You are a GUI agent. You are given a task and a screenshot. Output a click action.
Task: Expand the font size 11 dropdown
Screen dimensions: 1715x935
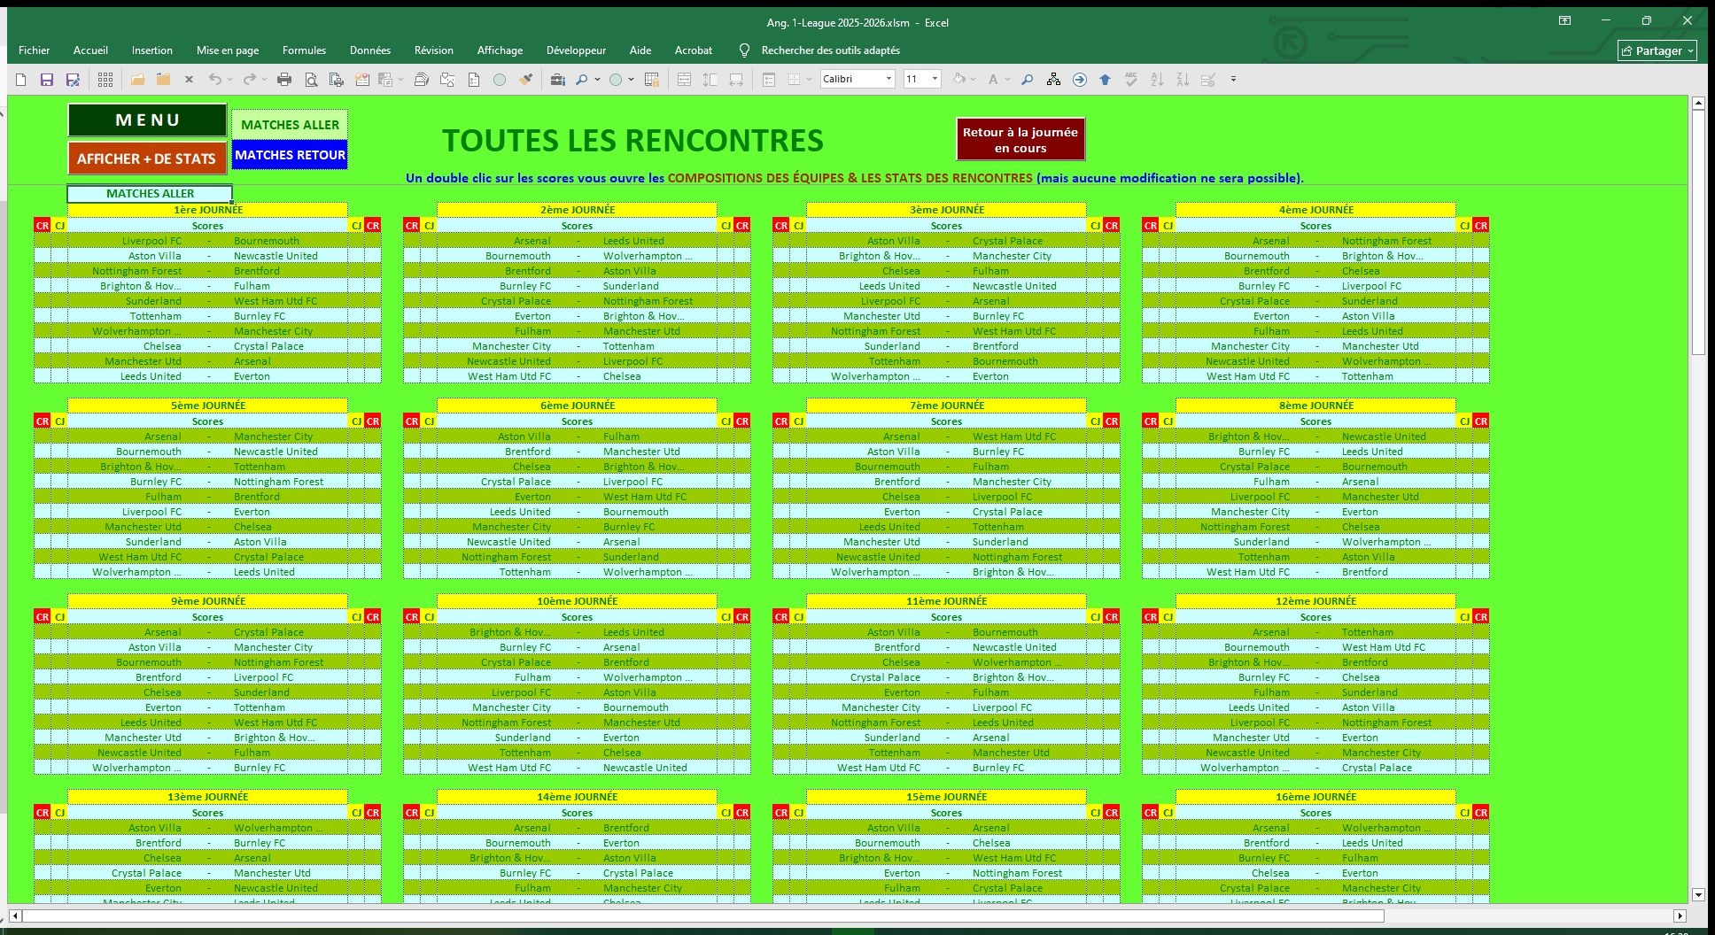934,80
